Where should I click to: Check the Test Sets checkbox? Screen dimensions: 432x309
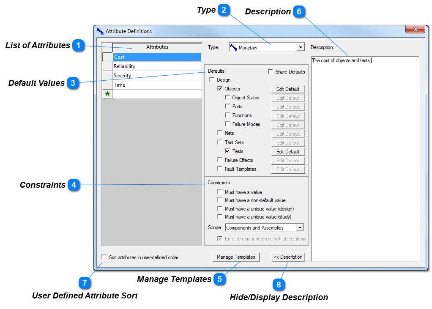(x=220, y=142)
